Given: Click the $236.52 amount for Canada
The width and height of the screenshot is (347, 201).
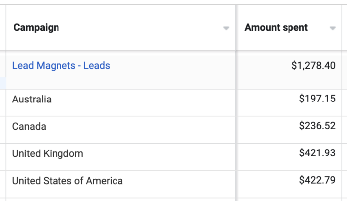Looking at the screenshot, I should pos(317,126).
